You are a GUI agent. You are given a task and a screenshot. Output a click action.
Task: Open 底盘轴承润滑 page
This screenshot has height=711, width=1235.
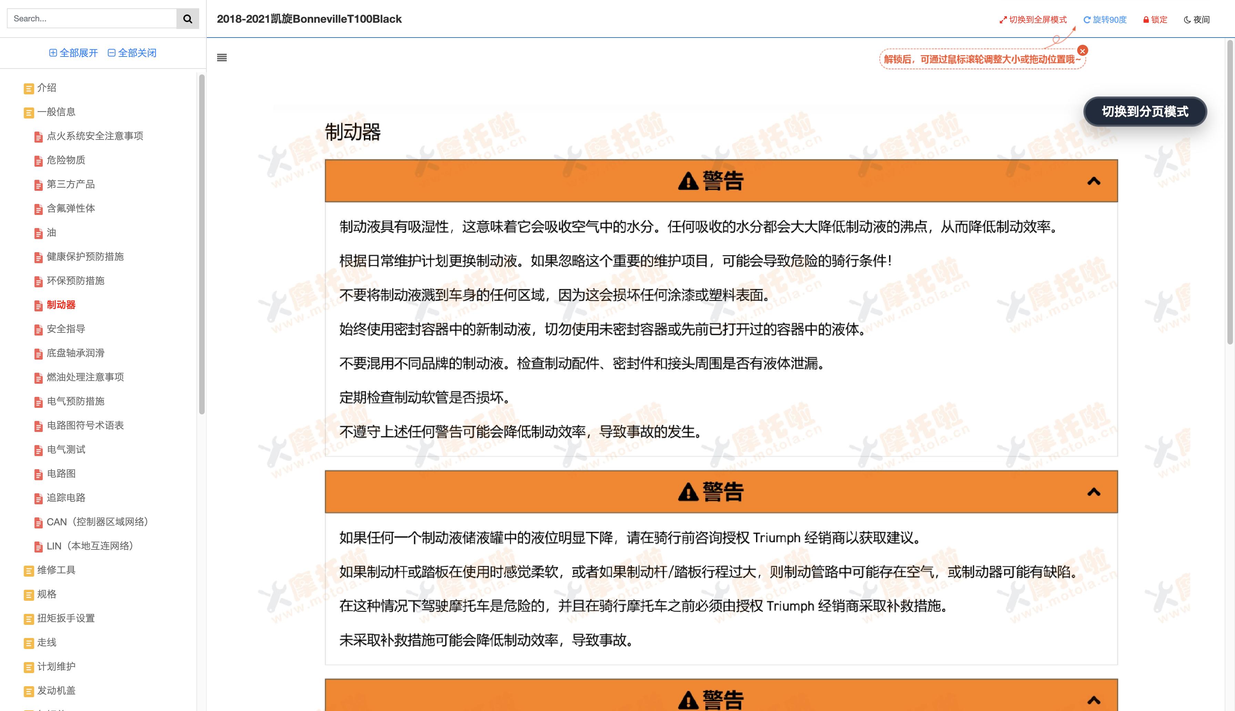click(76, 353)
